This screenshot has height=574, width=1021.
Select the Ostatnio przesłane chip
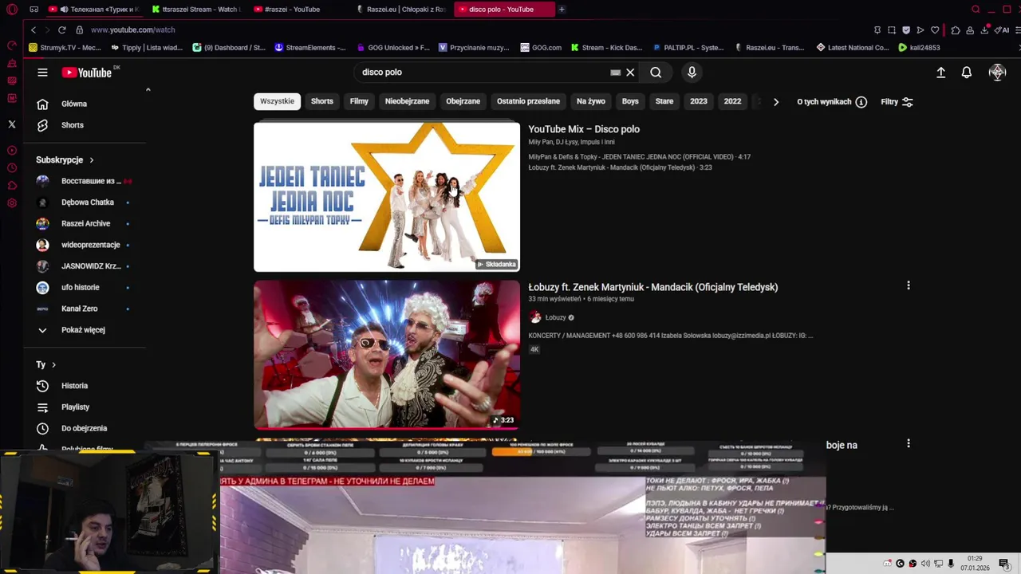point(528,101)
